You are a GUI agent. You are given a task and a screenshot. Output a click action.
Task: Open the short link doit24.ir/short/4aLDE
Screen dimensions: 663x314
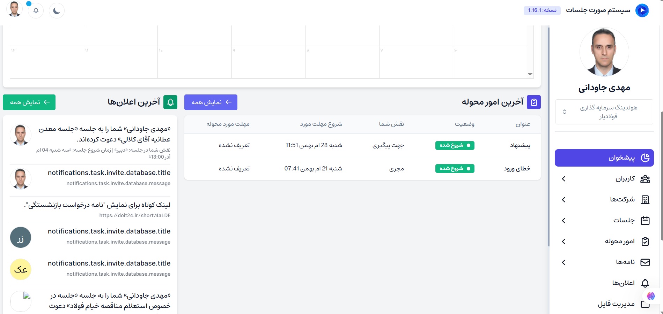tap(135, 215)
